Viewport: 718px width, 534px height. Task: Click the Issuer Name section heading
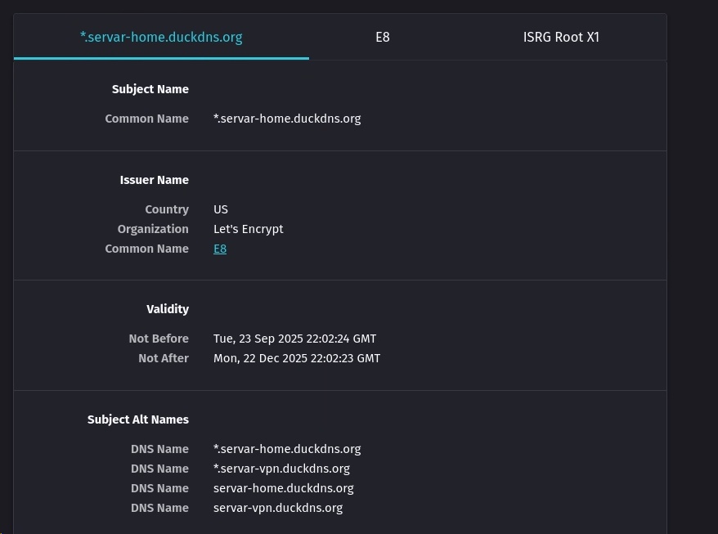pos(155,180)
